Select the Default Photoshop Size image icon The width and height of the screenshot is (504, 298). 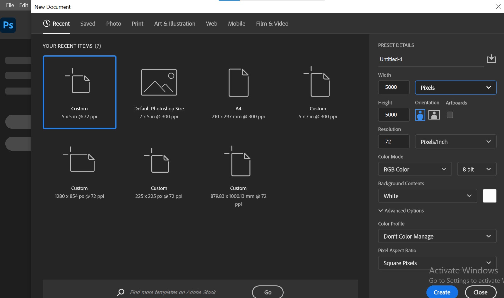coord(159,82)
